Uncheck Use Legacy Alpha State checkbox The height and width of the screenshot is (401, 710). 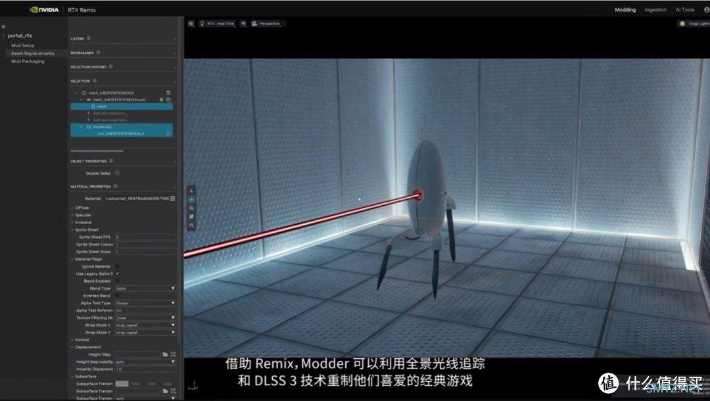coord(117,273)
